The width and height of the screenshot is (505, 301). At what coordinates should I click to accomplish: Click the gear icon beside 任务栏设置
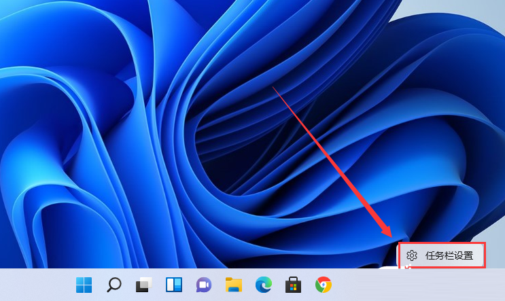[411, 255]
